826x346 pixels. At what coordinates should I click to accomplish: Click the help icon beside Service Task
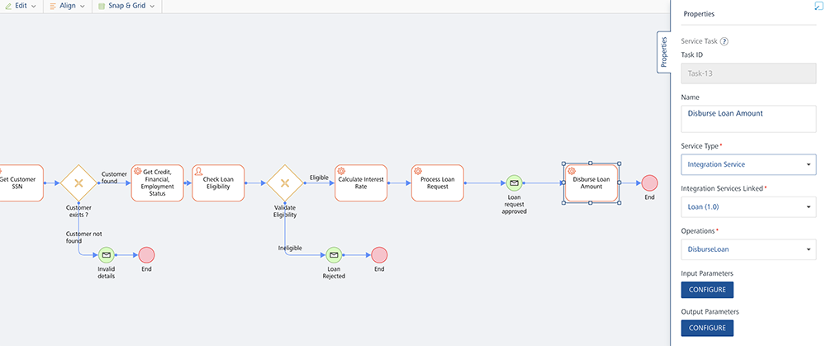point(724,41)
